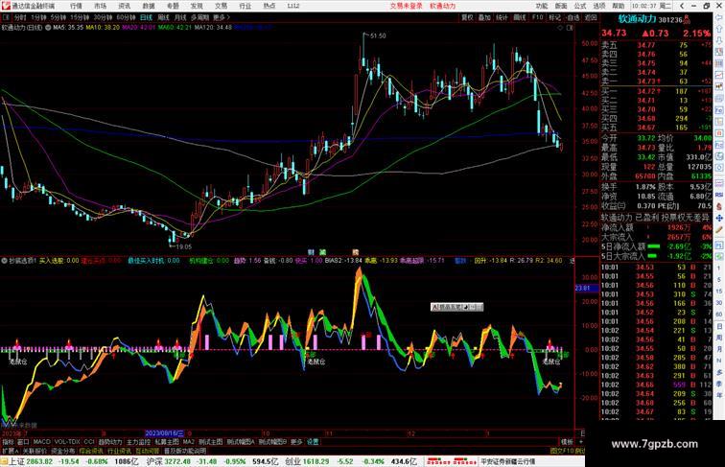The image size is (725, 467).
Task: Click the back arrow in title bar
Action: (x=682, y=6)
